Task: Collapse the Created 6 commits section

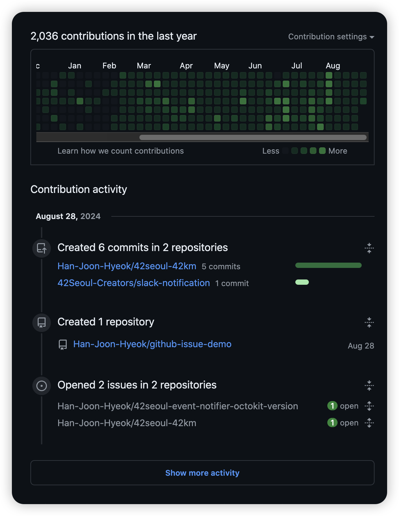Action: 369,248
